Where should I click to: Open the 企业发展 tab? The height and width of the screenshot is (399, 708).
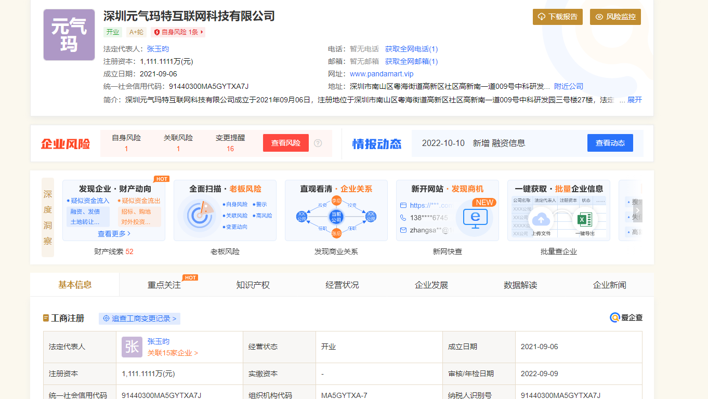[431, 285]
